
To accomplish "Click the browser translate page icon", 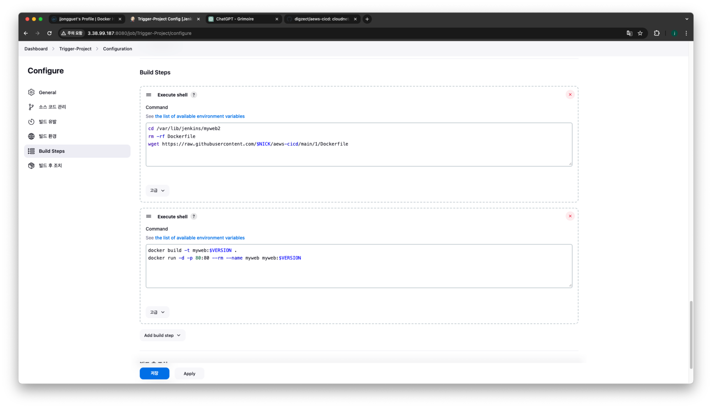I will point(629,33).
